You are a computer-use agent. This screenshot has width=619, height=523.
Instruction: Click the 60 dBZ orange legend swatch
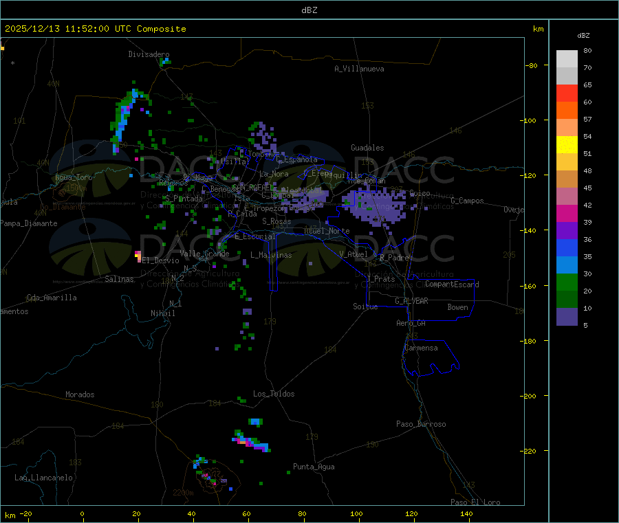pos(567,111)
